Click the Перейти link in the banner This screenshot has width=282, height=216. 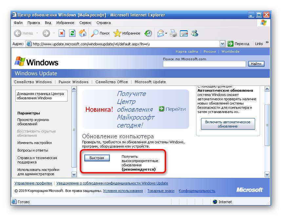click(175, 109)
